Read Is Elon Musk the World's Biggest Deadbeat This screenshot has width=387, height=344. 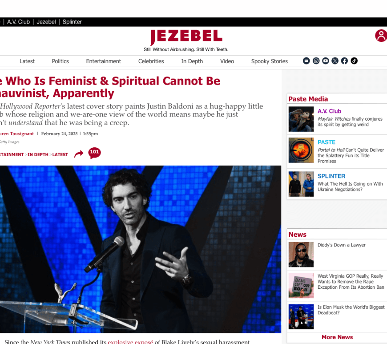pyautogui.click(x=351, y=310)
